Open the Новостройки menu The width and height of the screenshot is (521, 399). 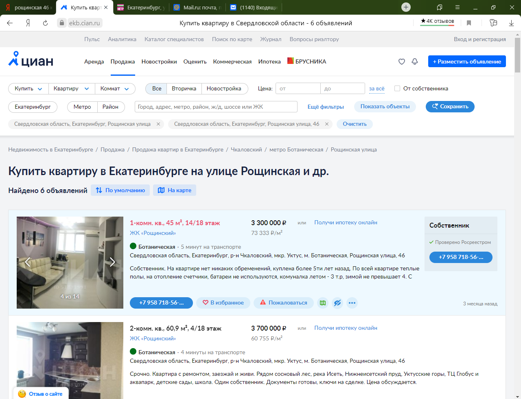click(x=159, y=61)
